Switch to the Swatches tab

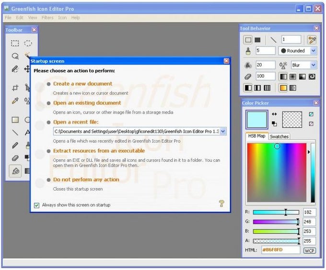[x=279, y=136]
